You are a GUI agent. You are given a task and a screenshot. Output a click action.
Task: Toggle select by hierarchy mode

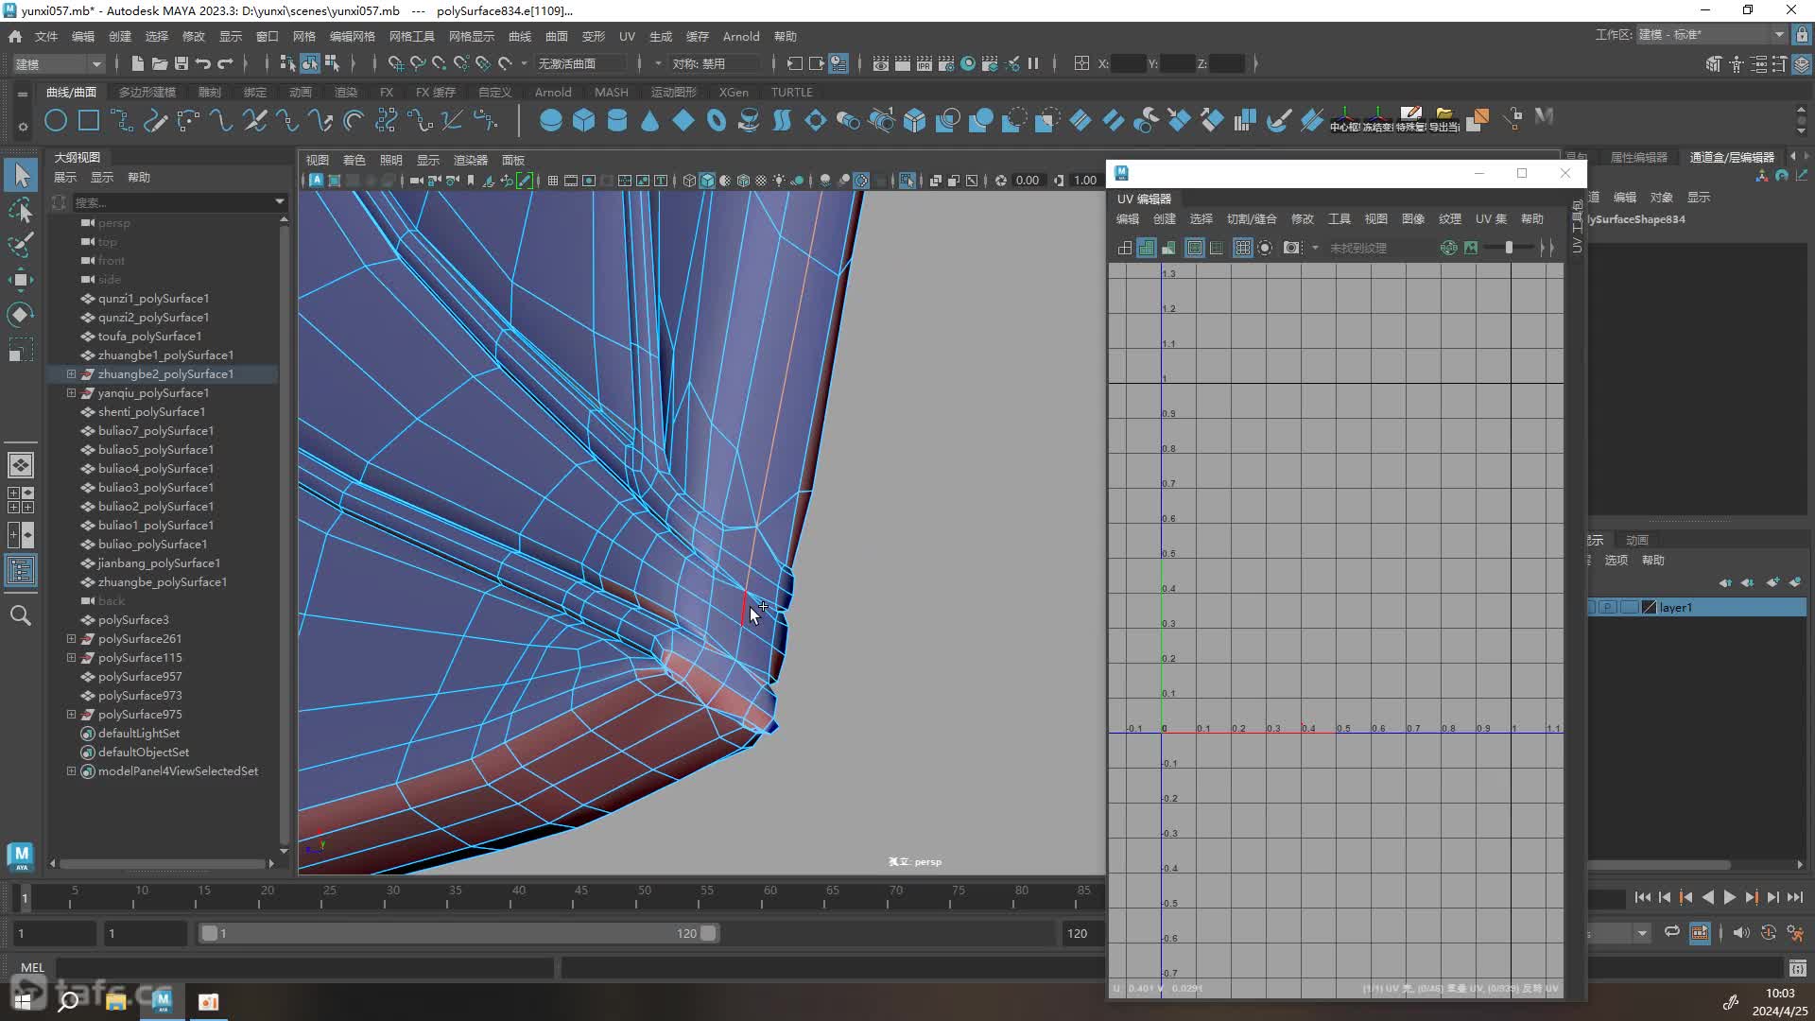287,63
